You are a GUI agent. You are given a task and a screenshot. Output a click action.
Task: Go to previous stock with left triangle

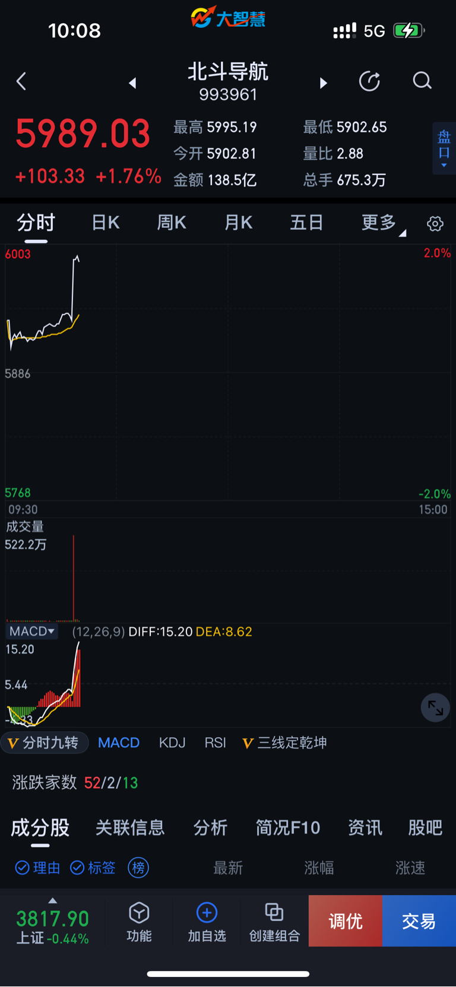pyautogui.click(x=132, y=82)
